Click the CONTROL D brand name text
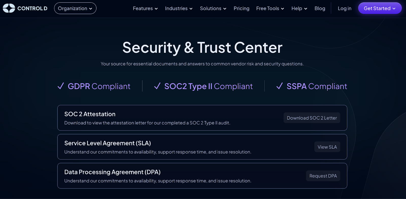 pyautogui.click(x=32, y=8)
